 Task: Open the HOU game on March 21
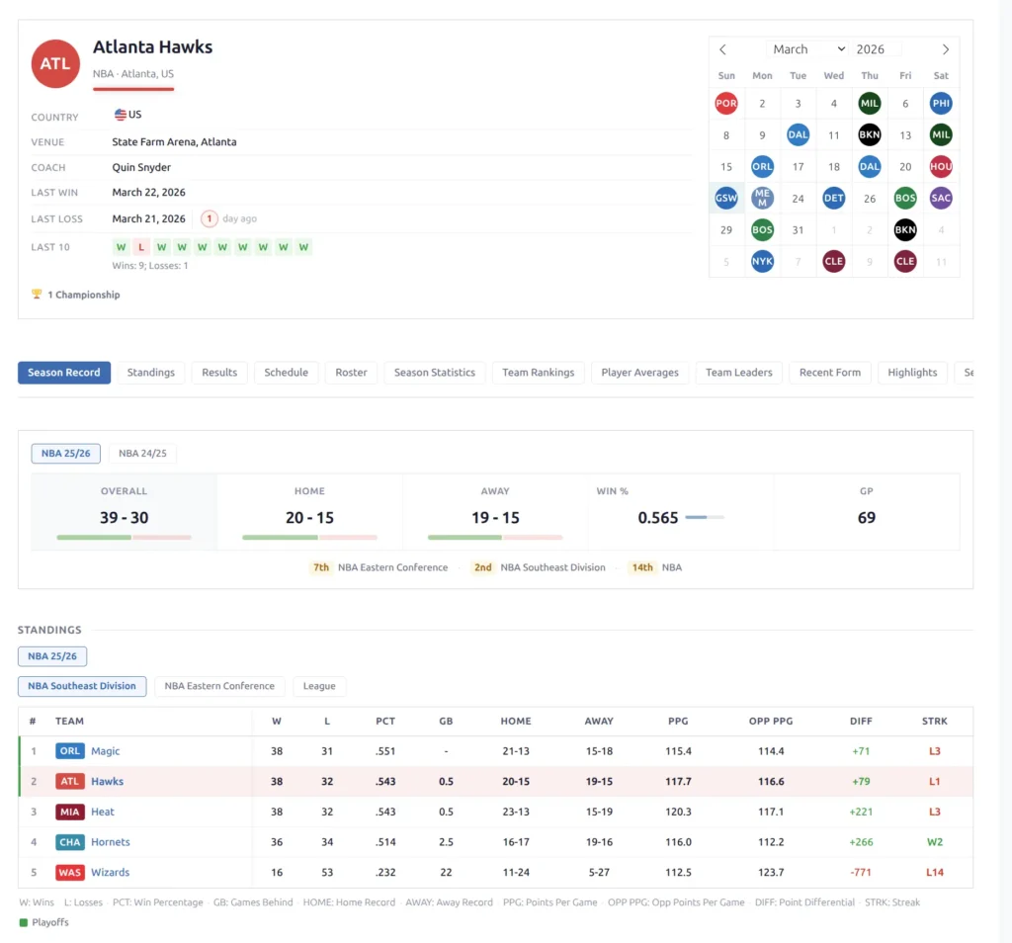[x=941, y=166]
